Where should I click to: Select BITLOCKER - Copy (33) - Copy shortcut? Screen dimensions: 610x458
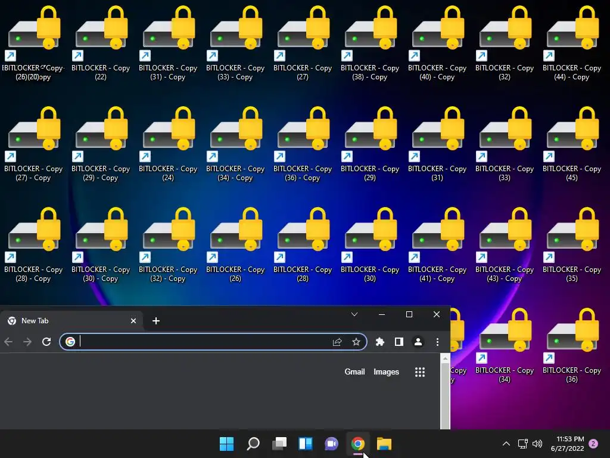(x=235, y=43)
